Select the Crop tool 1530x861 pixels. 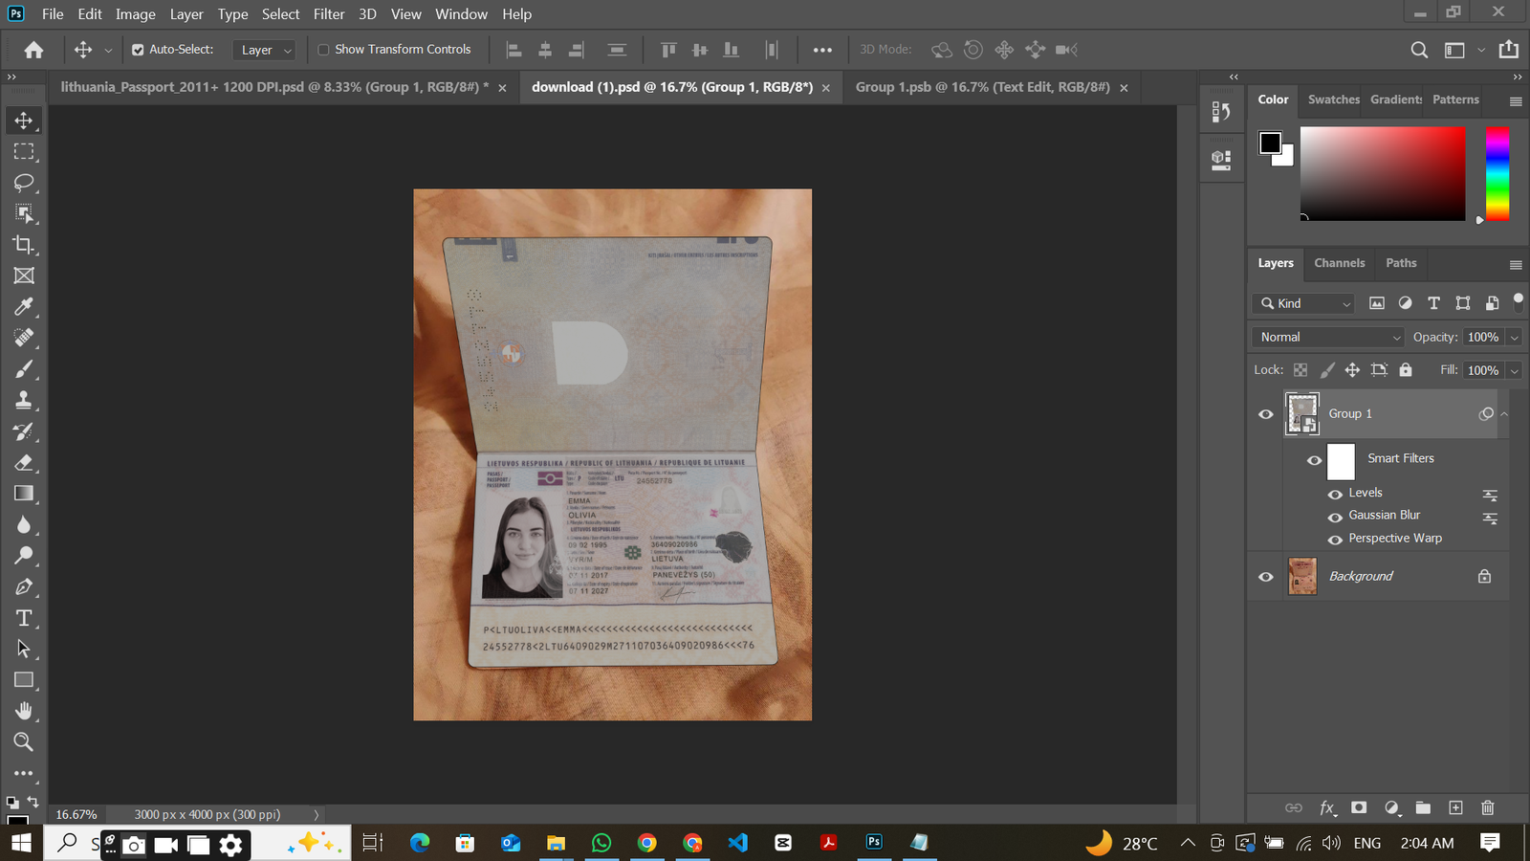[x=24, y=245]
